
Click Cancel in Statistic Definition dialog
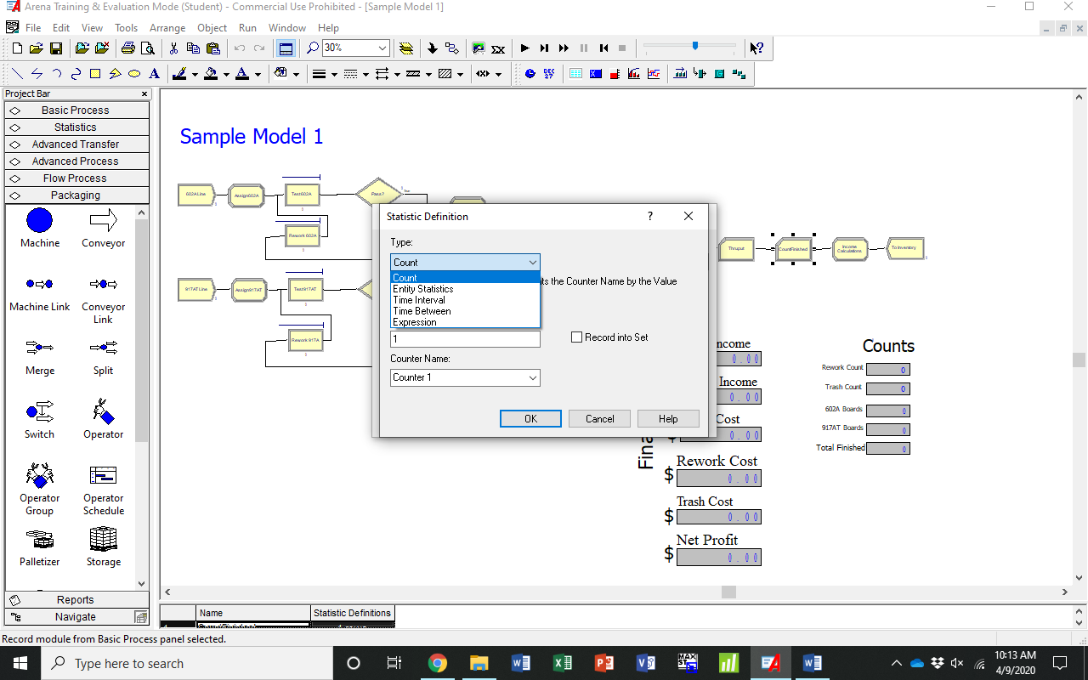tap(599, 418)
